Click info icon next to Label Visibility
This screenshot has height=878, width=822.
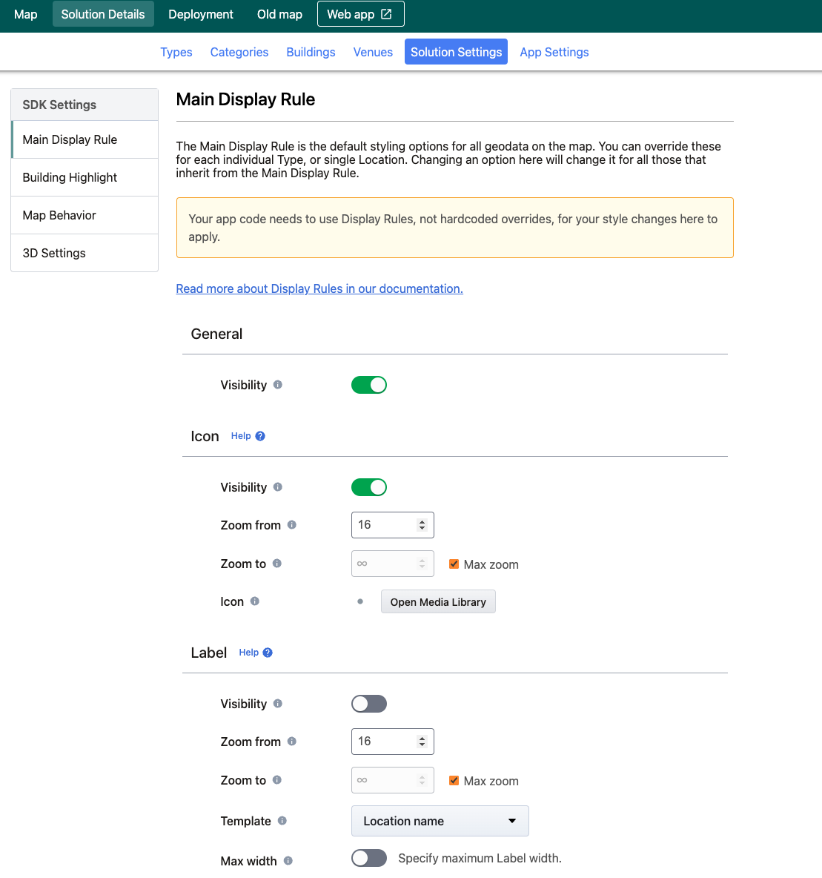pyautogui.click(x=278, y=704)
